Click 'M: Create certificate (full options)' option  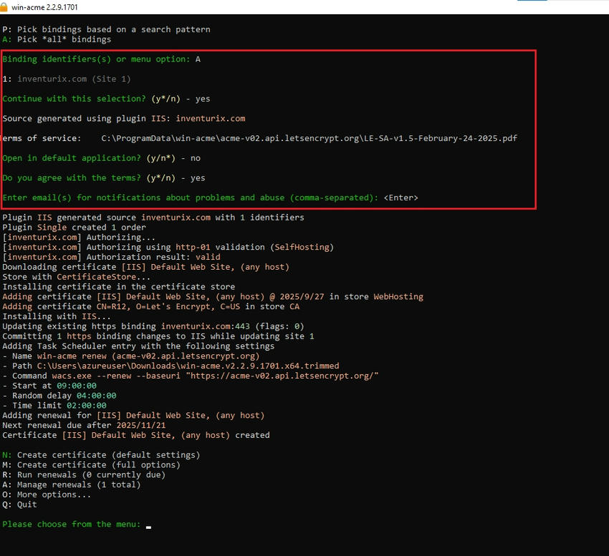[x=91, y=465]
